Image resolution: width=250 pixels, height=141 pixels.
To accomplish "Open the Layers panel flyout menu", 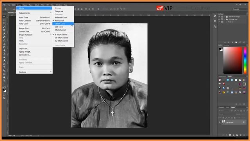I will [247, 107].
